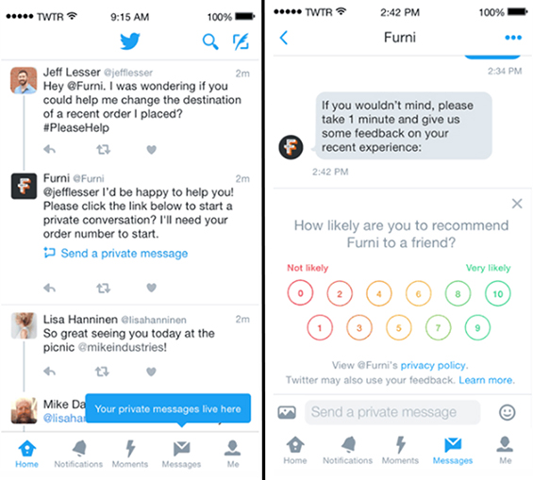Open Jeff Lesser's profile photo
The height and width of the screenshot is (480, 533).
[24, 80]
